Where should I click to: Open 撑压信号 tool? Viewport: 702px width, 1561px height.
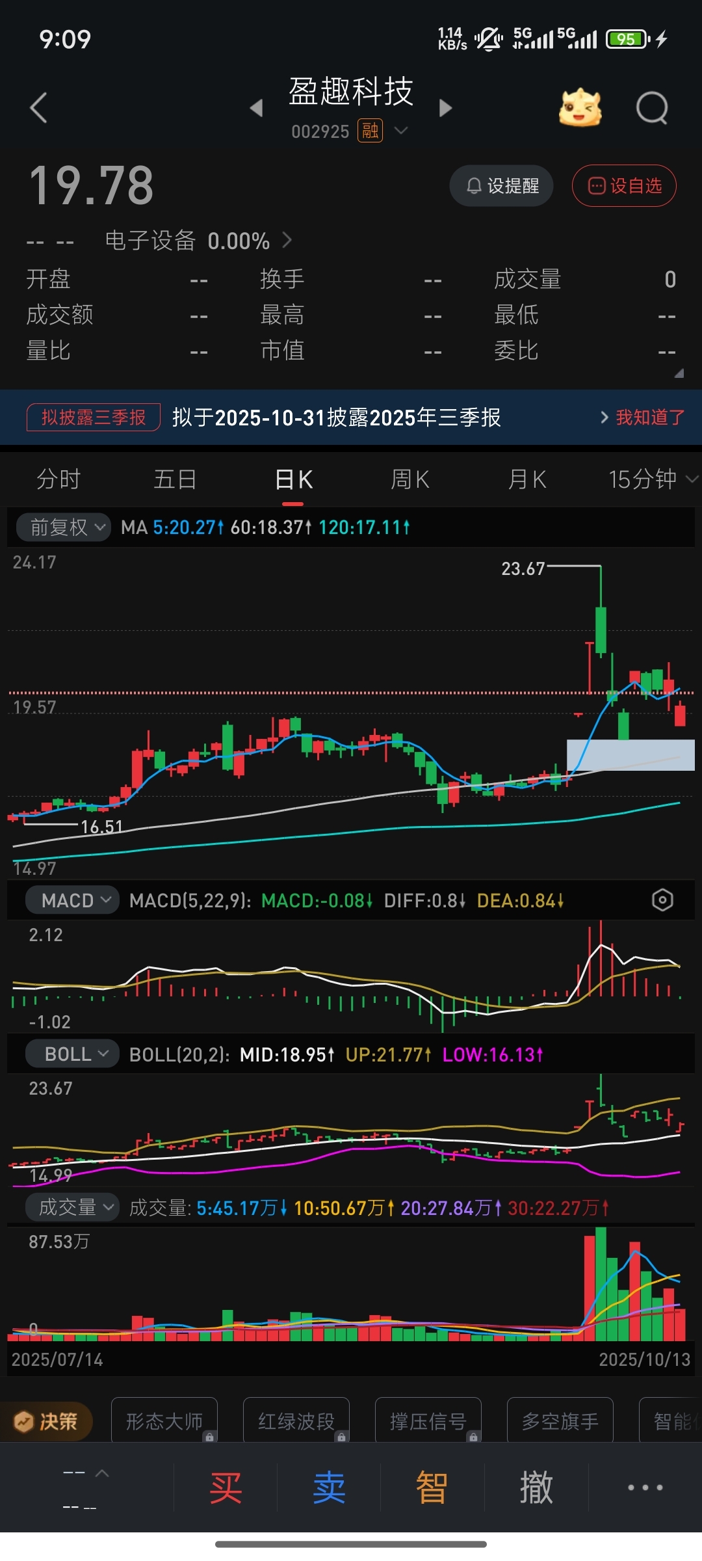428,1421
